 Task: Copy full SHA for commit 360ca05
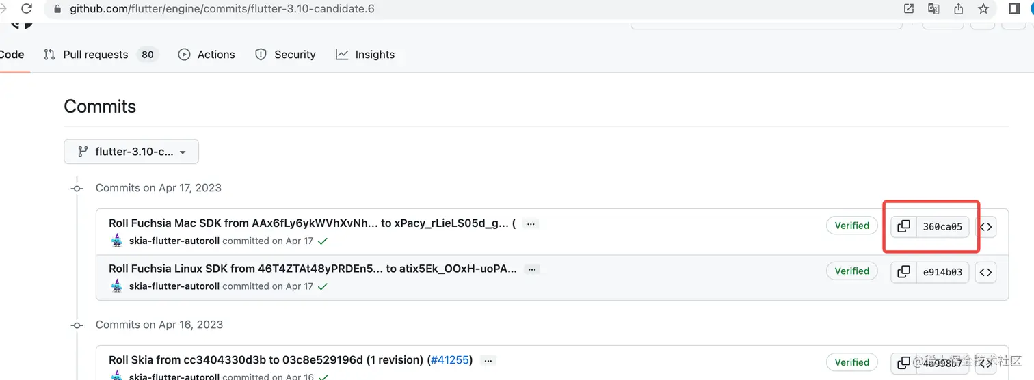click(903, 226)
